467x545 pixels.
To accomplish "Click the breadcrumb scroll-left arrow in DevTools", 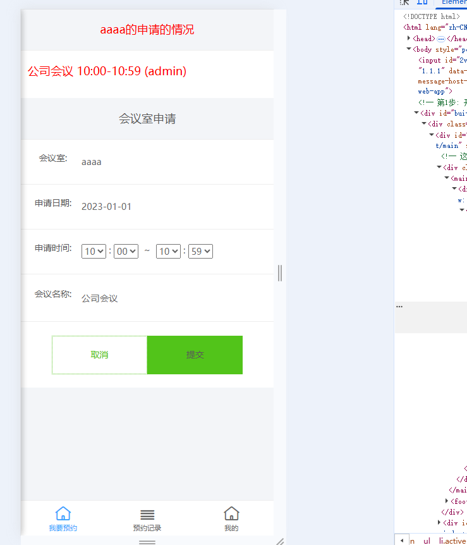I will 402,541.
